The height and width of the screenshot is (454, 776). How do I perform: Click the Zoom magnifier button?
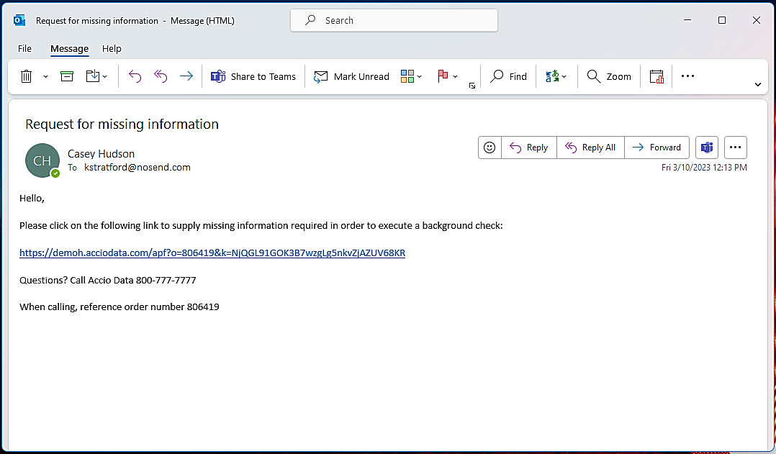coord(609,76)
